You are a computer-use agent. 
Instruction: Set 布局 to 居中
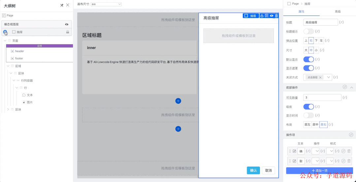point(315,125)
